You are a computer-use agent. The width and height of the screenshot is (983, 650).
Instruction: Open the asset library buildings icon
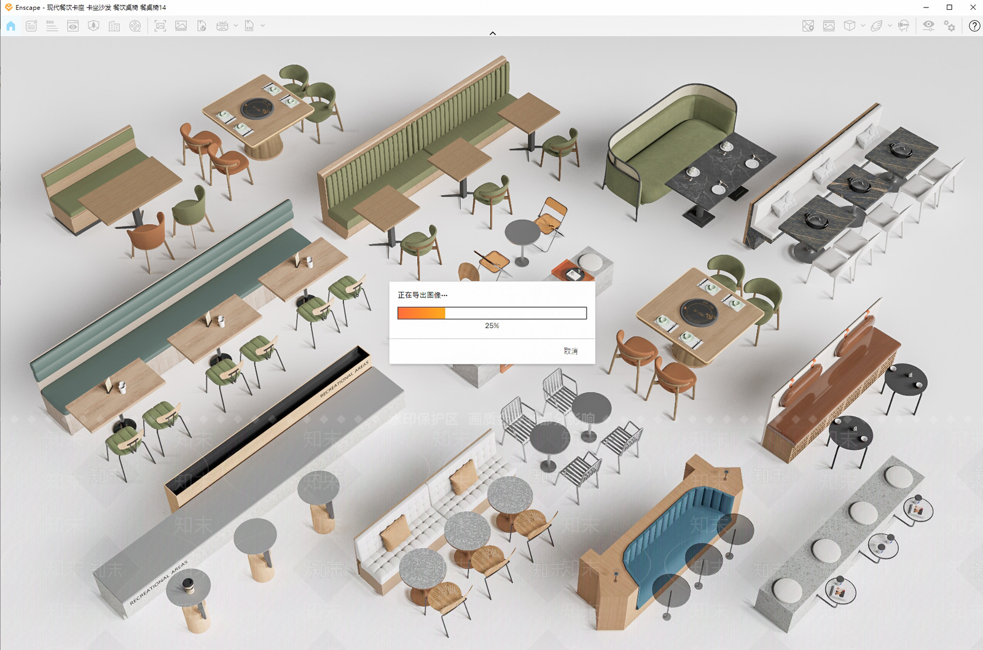pyautogui.click(x=114, y=26)
